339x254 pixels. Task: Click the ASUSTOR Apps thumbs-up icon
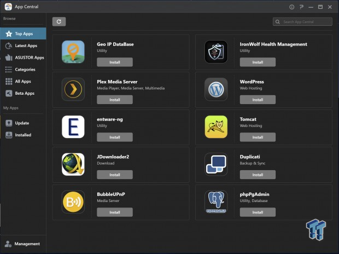[9, 57]
